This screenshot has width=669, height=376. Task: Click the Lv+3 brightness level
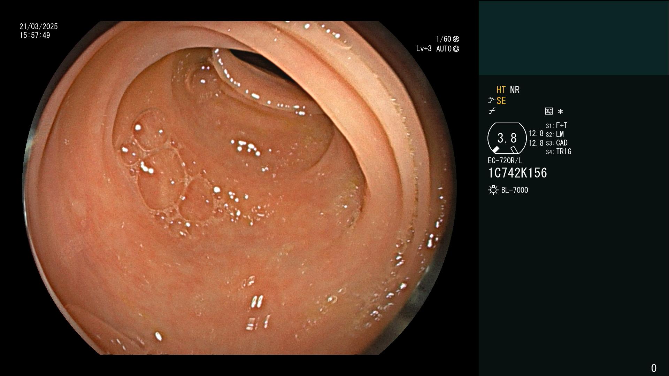424,49
